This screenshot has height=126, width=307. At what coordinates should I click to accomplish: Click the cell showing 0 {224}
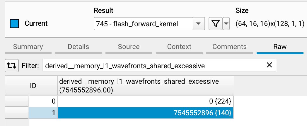click(x=146, y=101)
